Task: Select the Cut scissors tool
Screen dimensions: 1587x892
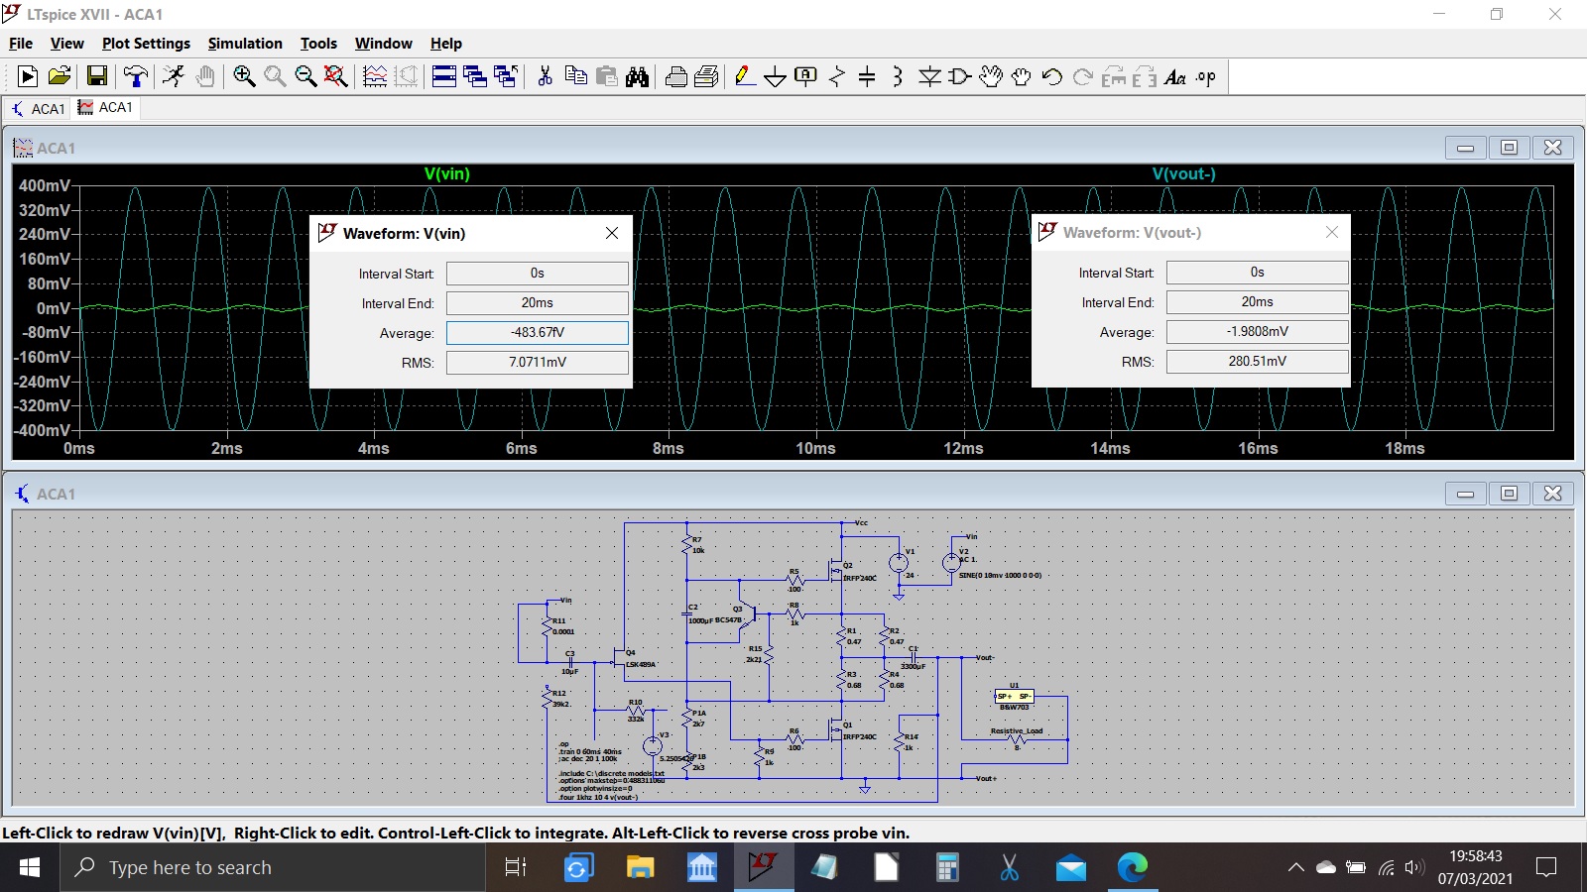Action: [x=545, y=77]
